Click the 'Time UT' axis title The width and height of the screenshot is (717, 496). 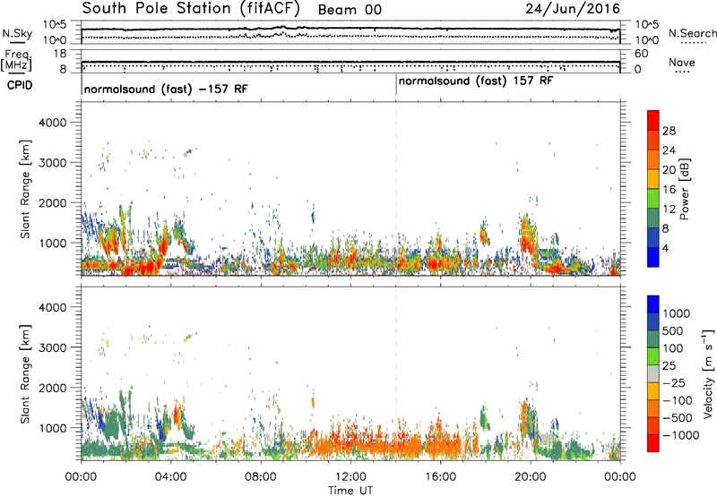tap(350, 491)
